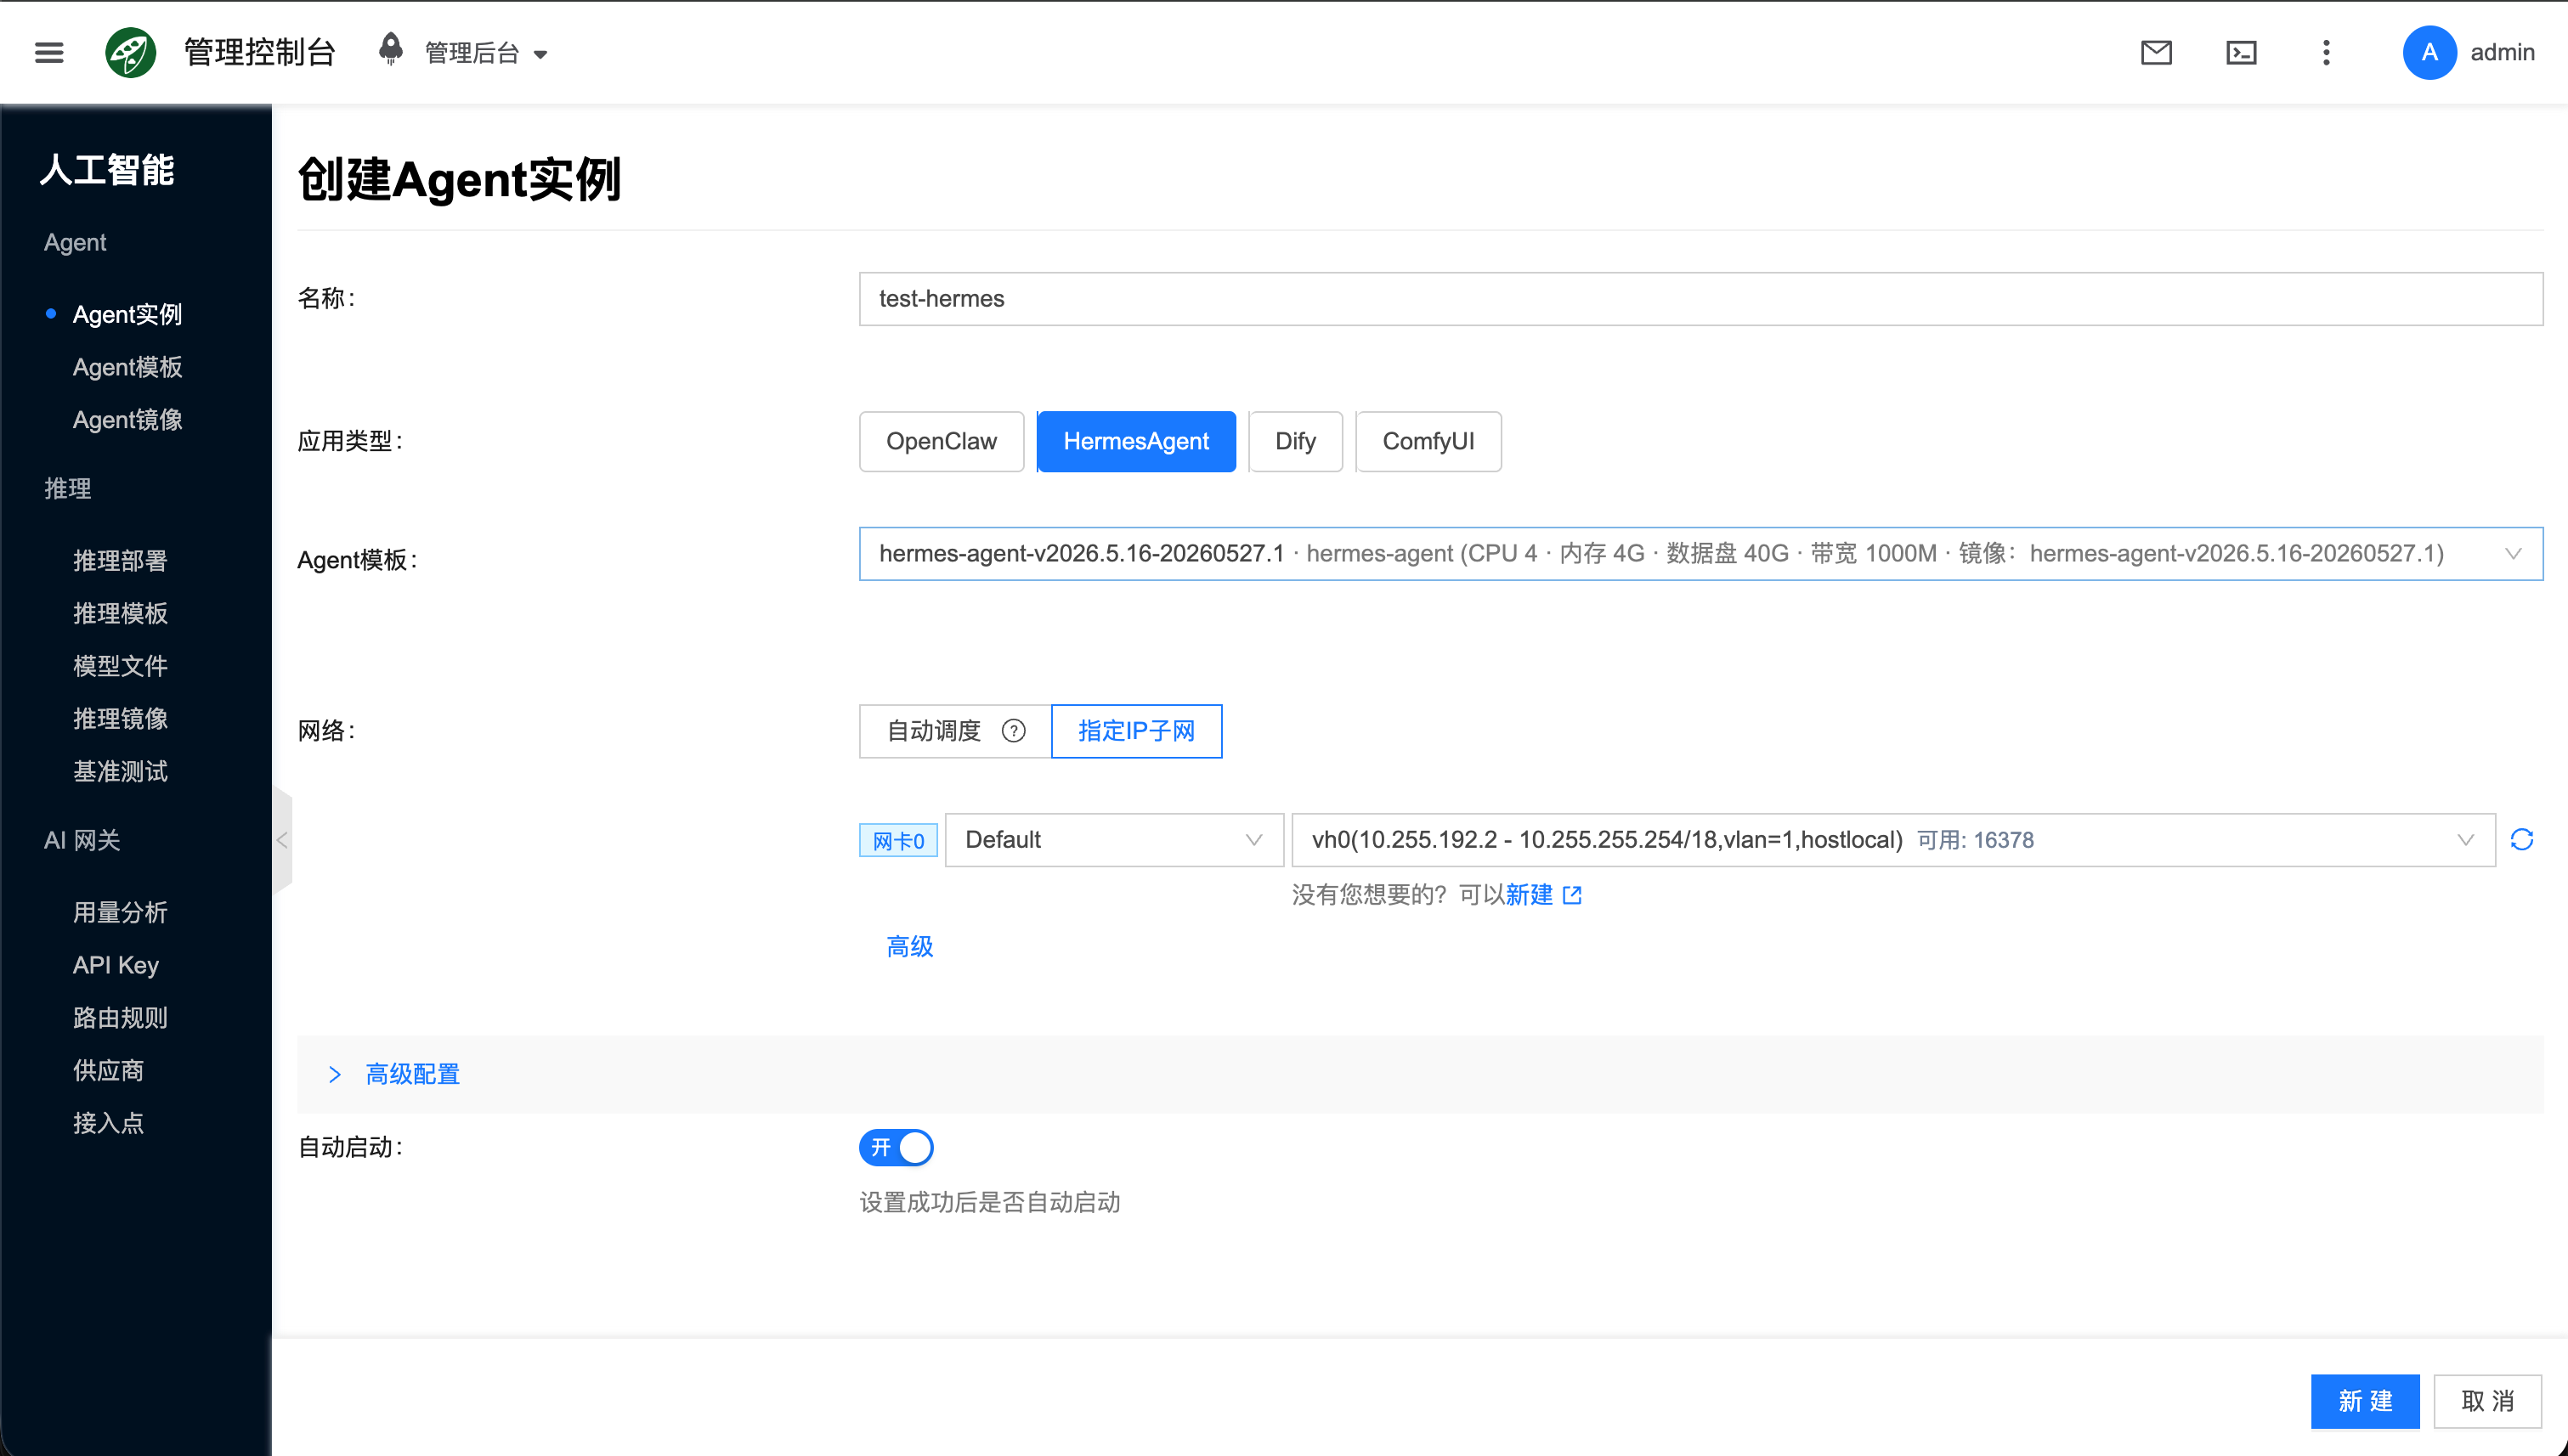Turn off the 自动启动 switch
Image resolution: width=2568 pixels, height=1456 pixels.
click(897, 1147)
